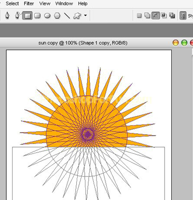Open the Select menu
Image resolution: width=193 pixels, height=200 pixels.
tap(12, 3)
